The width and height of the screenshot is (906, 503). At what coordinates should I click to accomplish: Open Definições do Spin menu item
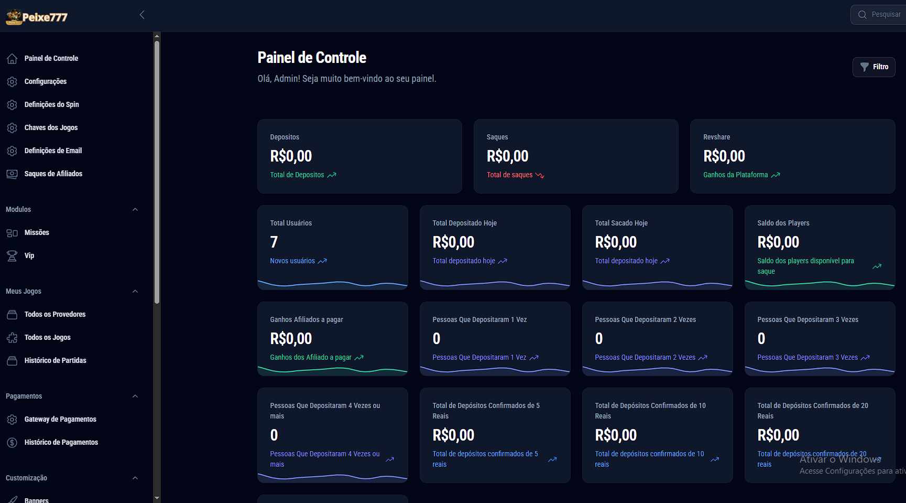pos(51,105)
